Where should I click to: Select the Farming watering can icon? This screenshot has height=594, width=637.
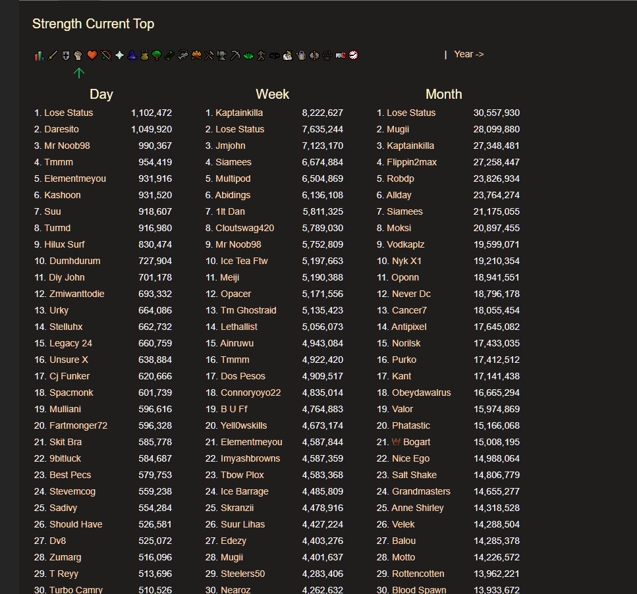point(301,55)
